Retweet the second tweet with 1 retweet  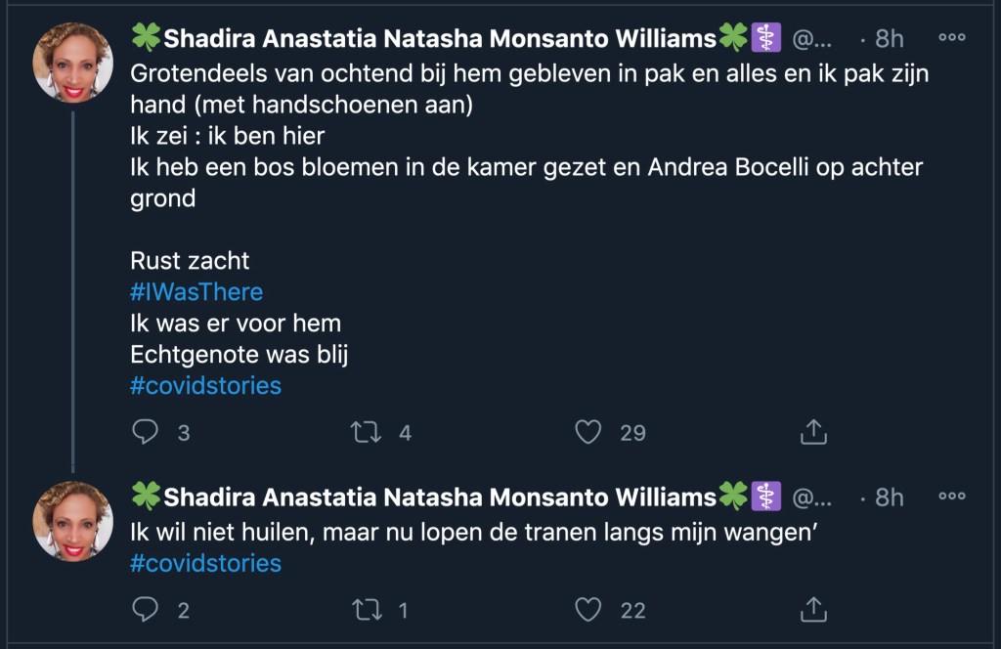click(366, 610)
